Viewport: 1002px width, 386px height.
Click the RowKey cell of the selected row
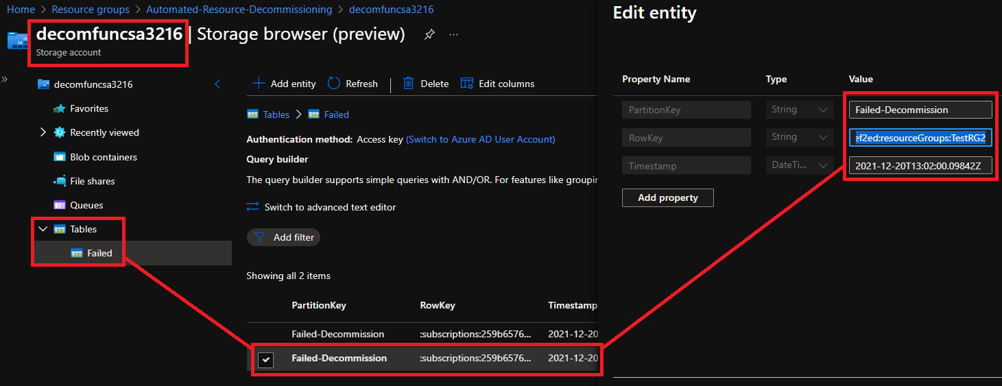pos(475,358)
